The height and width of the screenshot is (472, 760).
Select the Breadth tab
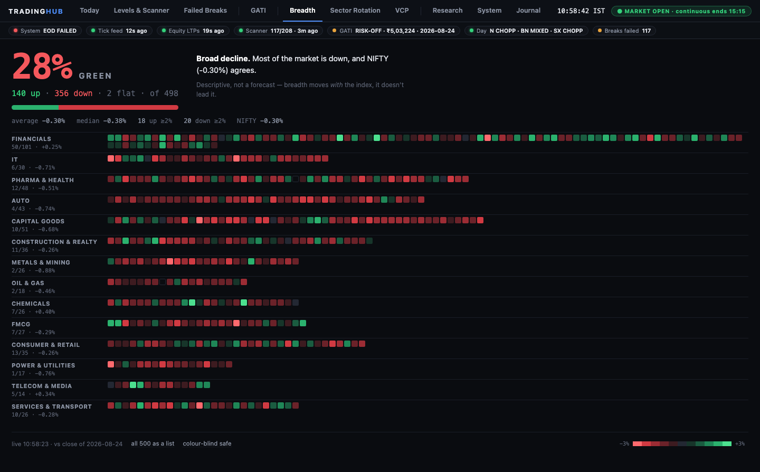click(x=302, y=11)
